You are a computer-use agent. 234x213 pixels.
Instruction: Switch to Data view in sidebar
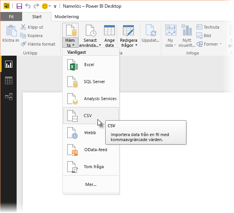coord(9,80)
